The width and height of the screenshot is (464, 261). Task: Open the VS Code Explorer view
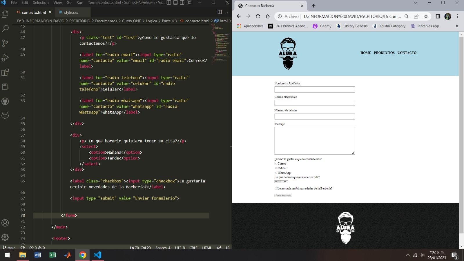5,14
